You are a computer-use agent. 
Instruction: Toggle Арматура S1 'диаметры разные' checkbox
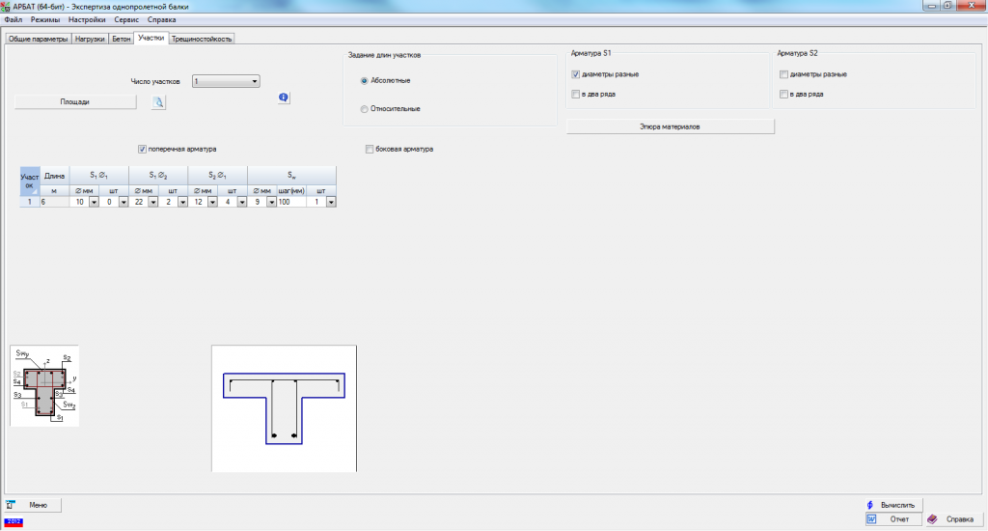point(575,73)
